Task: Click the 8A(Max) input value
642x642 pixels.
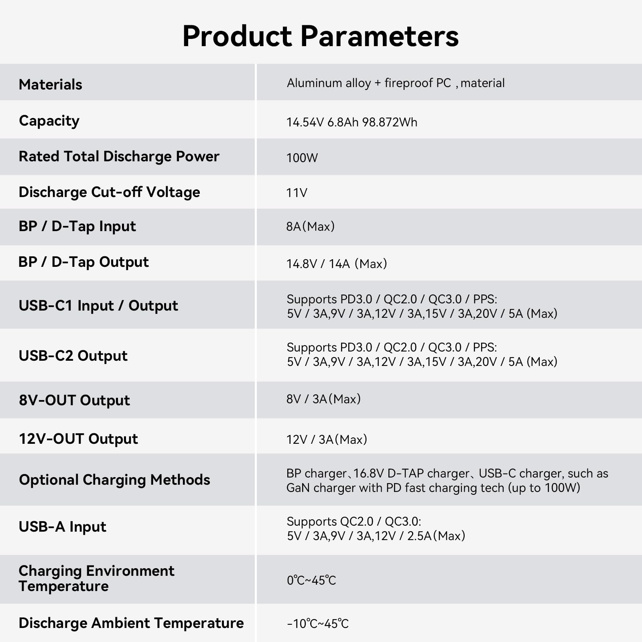Action: click(310, 227)
